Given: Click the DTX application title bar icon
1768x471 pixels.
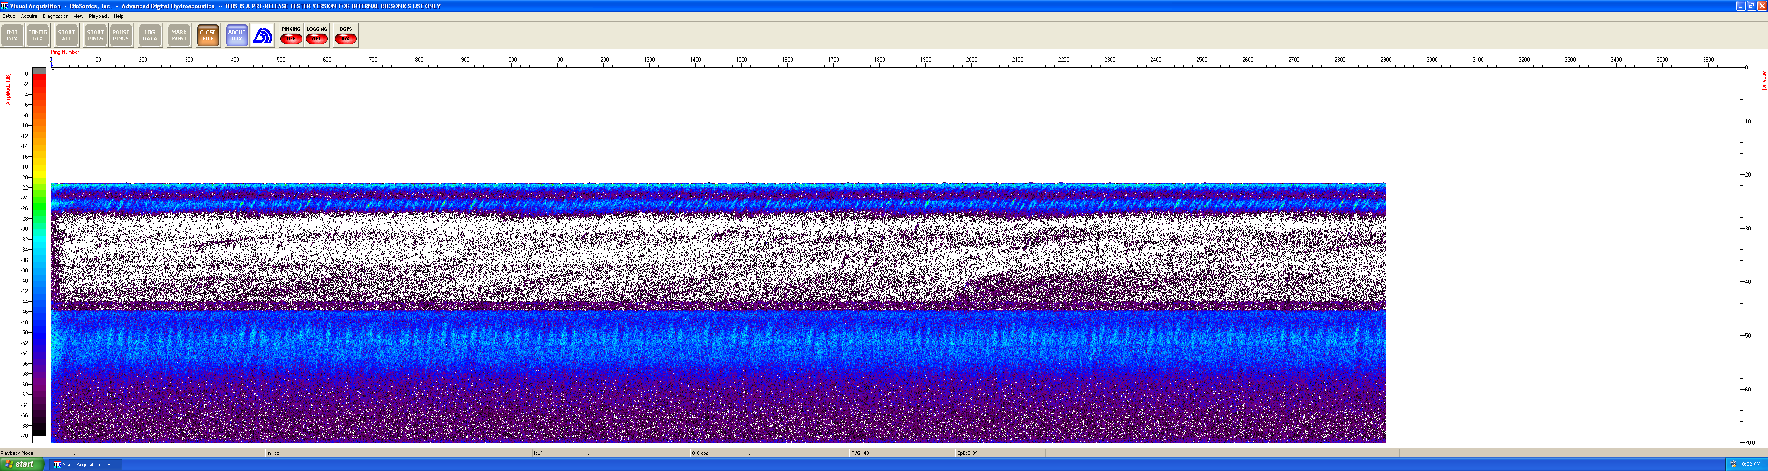Looking at the screenshot, I should click(x=5, y=6).
